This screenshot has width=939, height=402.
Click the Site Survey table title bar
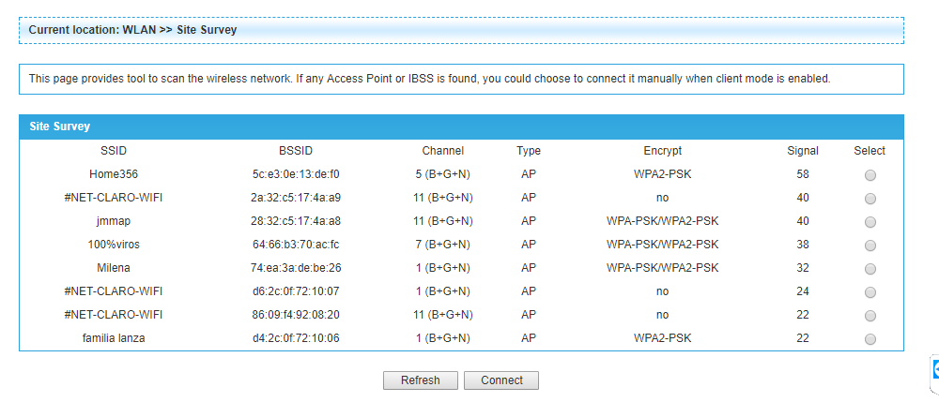pos(461,127)
